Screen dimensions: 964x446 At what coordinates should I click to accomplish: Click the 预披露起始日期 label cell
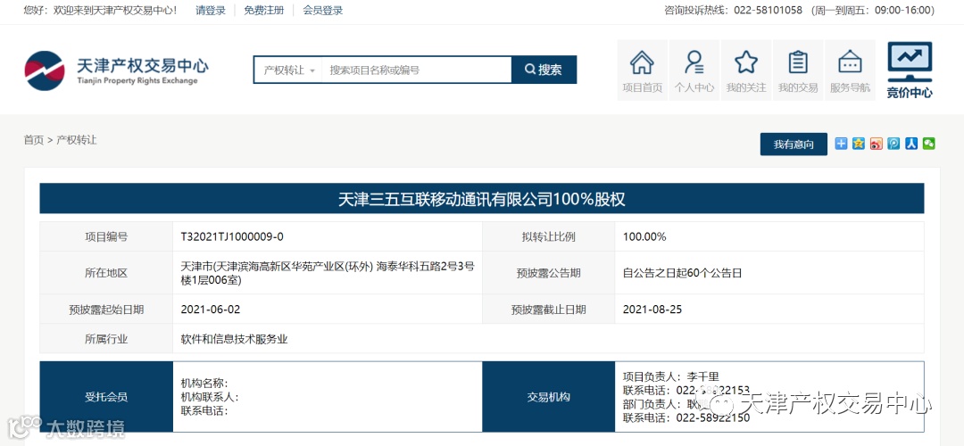[106, 309]
